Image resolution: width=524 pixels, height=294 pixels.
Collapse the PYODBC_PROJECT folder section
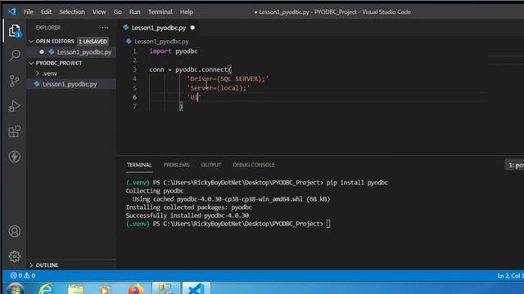click(x=31, y=63)
